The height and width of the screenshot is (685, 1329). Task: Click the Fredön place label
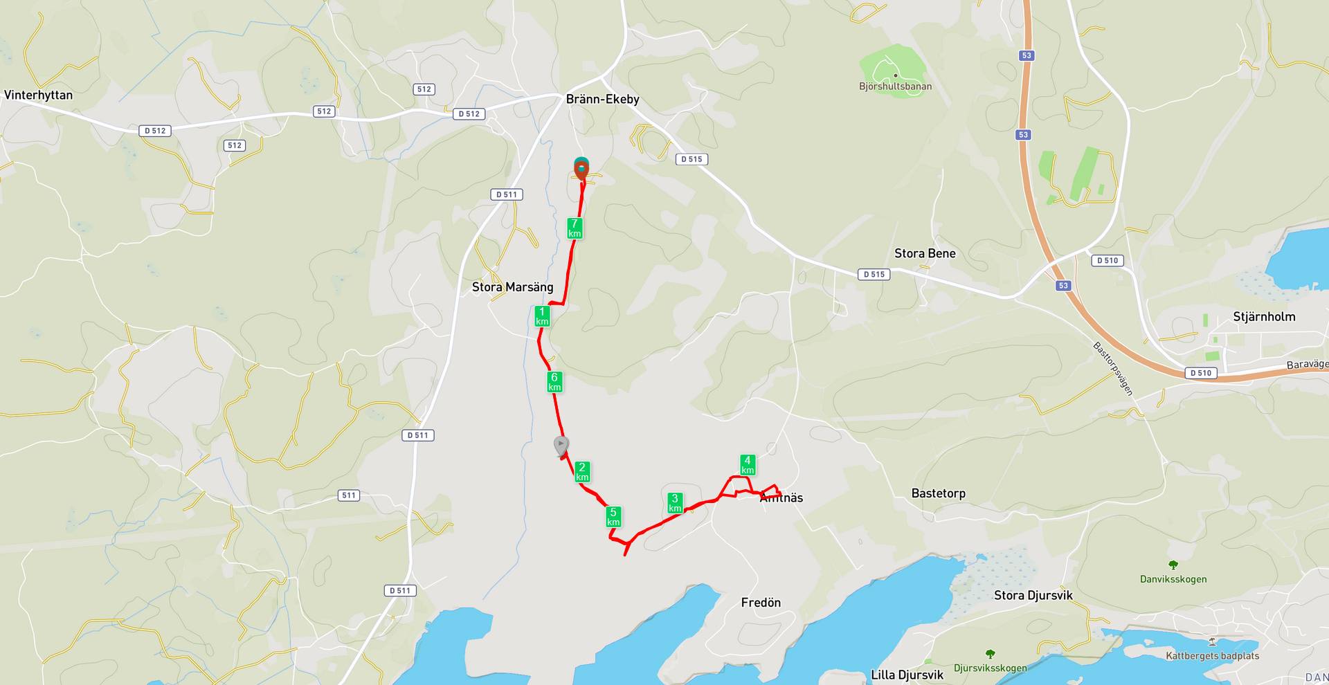pos(761,603)
